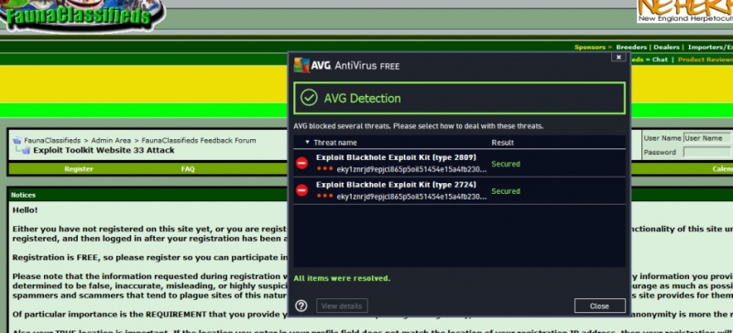Click the red block icon for type 2809
This screenshot has height=333, width=733.
click(x=302, y=163)
